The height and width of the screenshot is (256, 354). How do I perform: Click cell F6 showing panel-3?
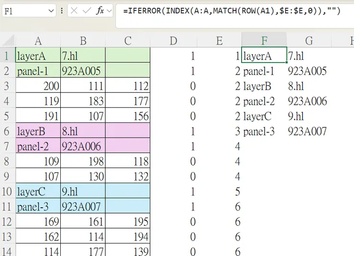pyautogui.click(x=264, y=131)
